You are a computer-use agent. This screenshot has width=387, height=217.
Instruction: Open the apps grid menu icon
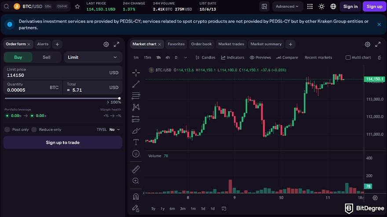click(310, 7)
